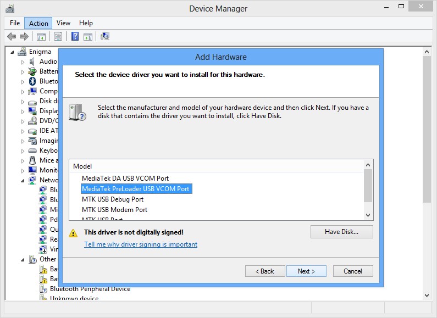Click the Have Disk... button

tap(342, 232)
